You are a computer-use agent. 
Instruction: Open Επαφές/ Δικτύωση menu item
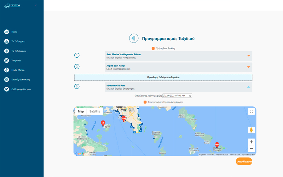(21, 80)
